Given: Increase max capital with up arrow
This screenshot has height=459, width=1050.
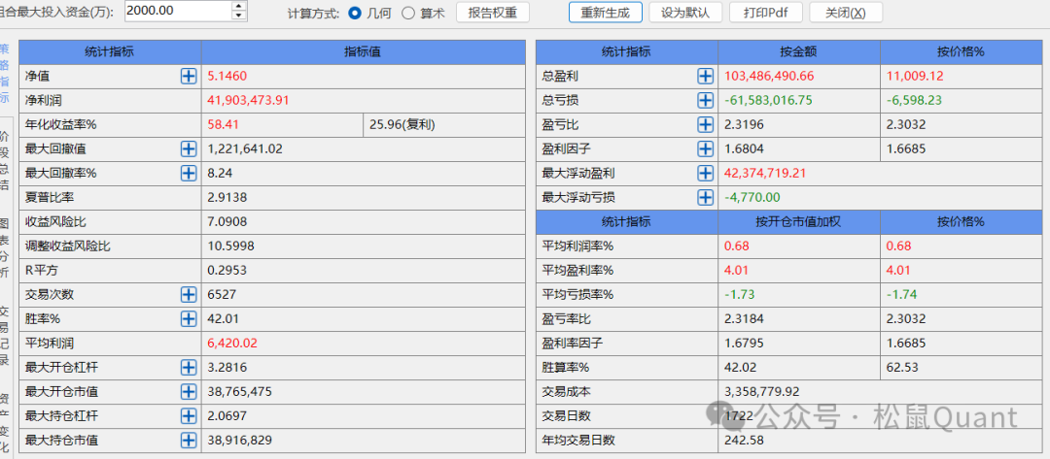Looking at the screenshot, I should (x=239, y=7).
